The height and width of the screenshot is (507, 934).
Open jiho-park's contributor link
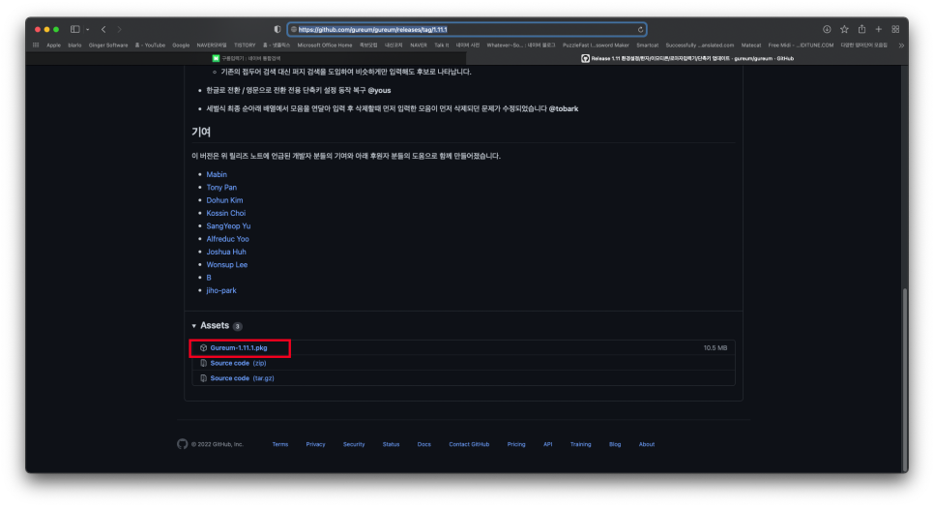pos(221,290)
